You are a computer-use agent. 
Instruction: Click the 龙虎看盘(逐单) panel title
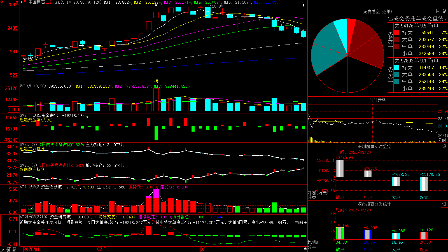pos(377,11)
